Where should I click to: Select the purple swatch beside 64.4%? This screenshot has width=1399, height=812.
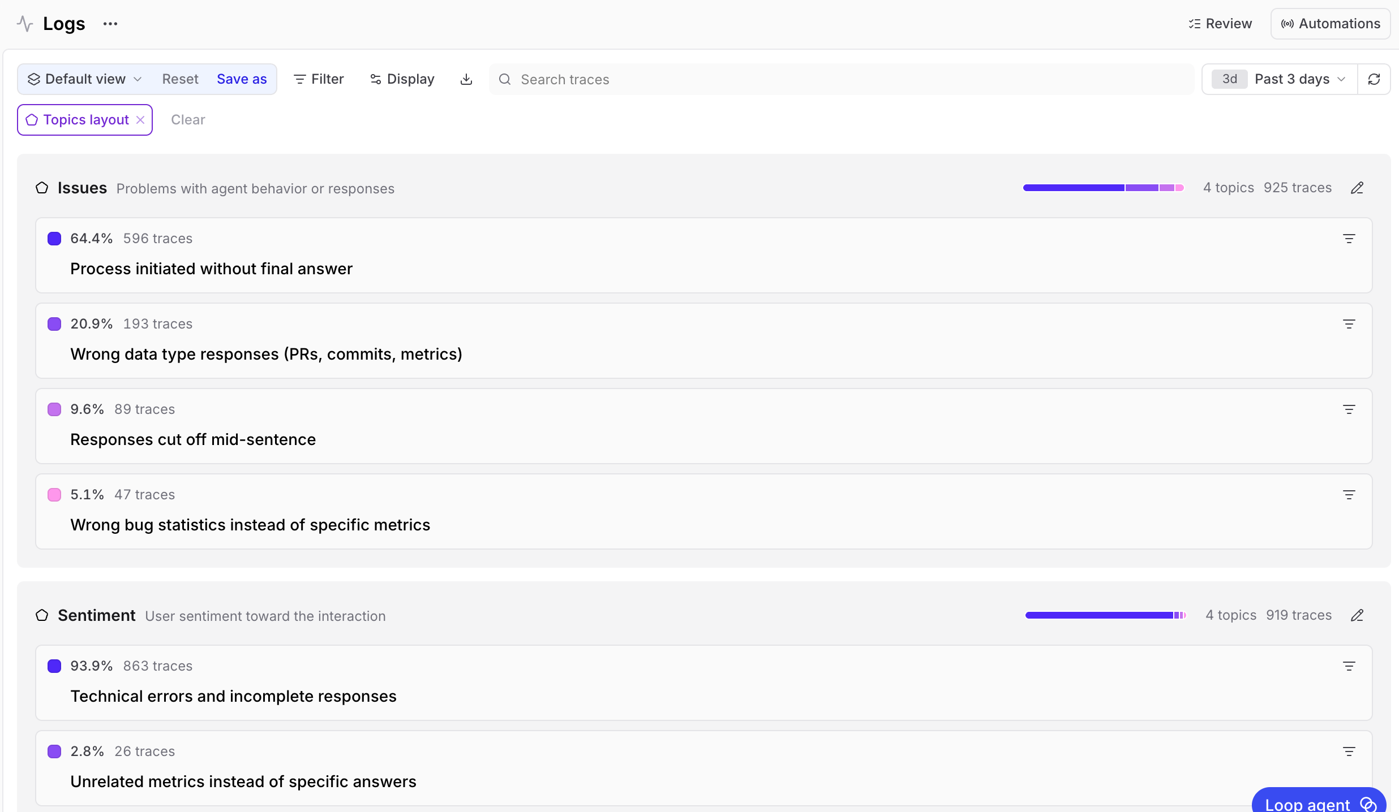54,238
